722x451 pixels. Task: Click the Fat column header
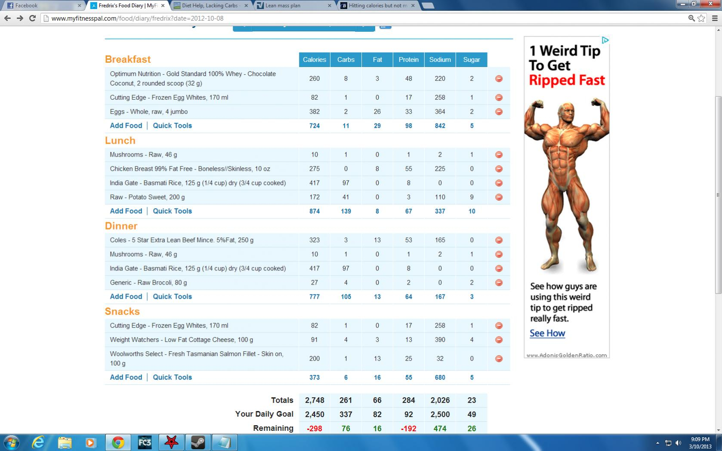click(x=377, y=60)
